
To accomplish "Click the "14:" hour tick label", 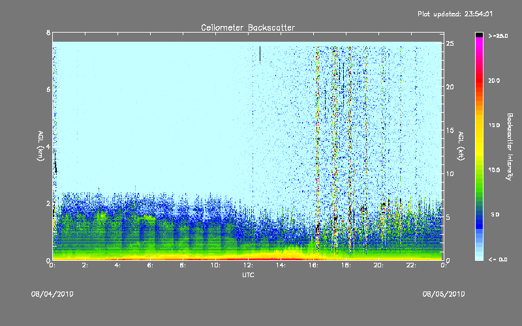I will [281, 265].
